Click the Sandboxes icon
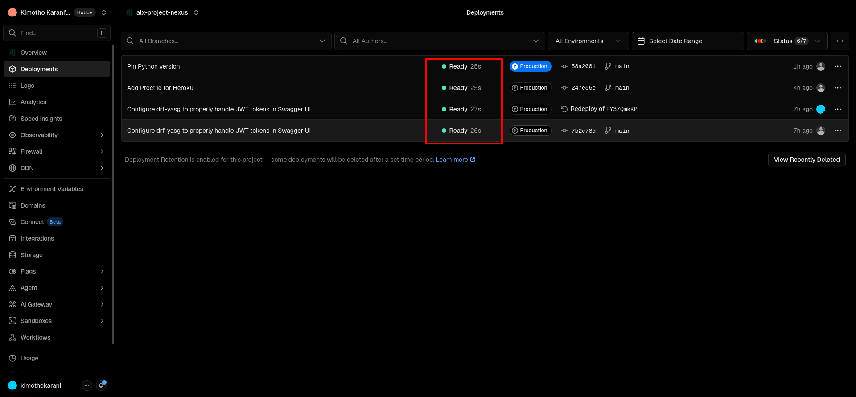 [x=12, y=321]
